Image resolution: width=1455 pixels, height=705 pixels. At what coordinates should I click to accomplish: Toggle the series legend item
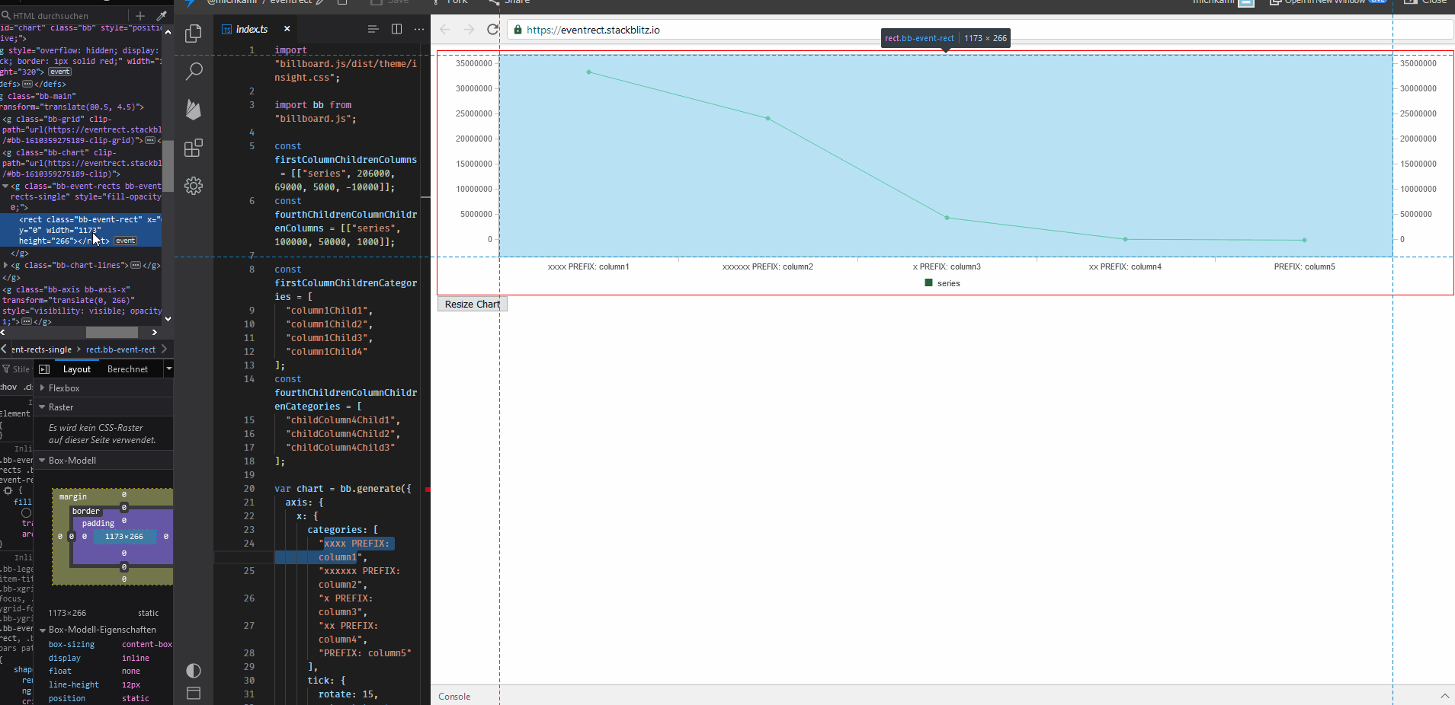[942, 283]
